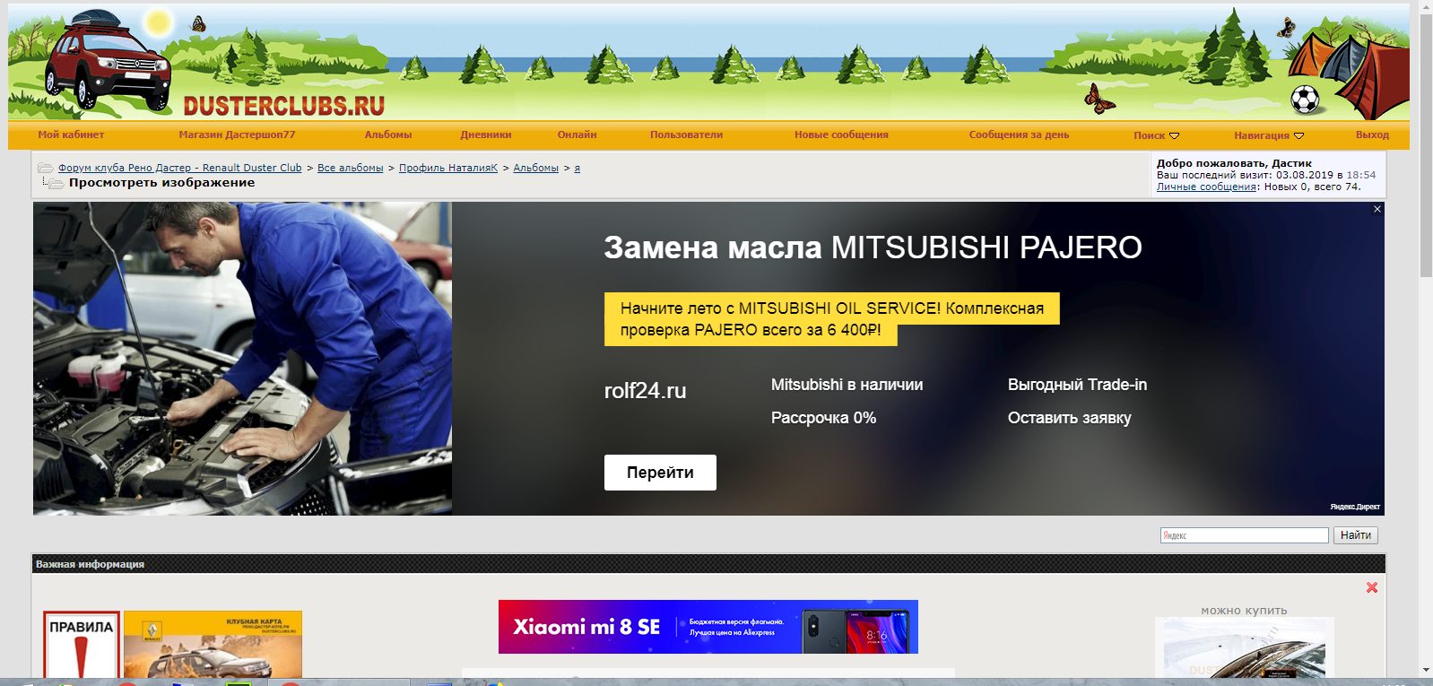
Task: Click the yellow MITSUBISHI OIL SERVICE text
Action: [831, 318]
